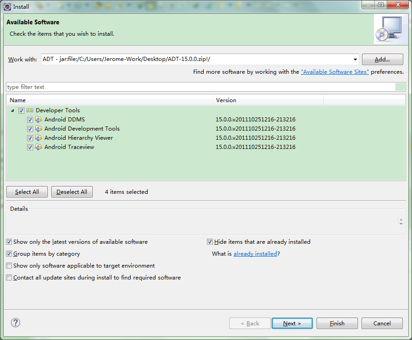Uncheck the Android Traceview checkbox

click(30, 148)
